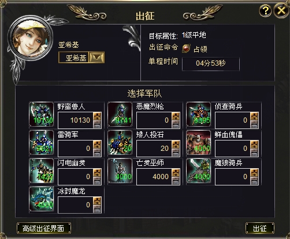Click the 冰封魔龙 dragon icon

point(42,199)
